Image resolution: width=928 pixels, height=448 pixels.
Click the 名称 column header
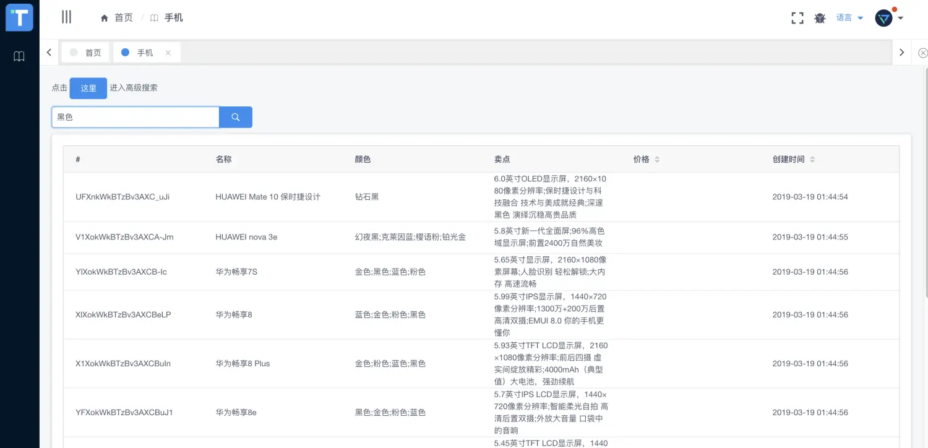point(223,160)
